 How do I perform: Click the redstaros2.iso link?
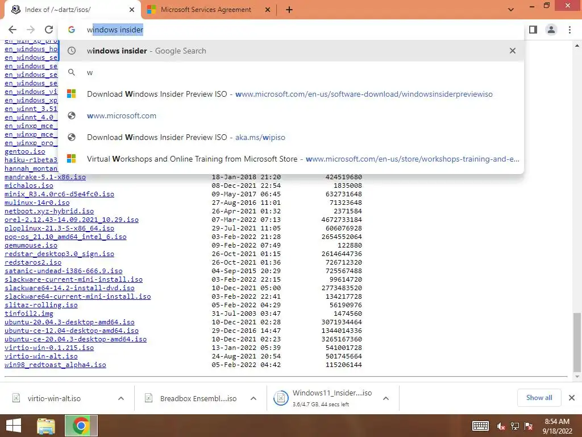coord(33,262)
